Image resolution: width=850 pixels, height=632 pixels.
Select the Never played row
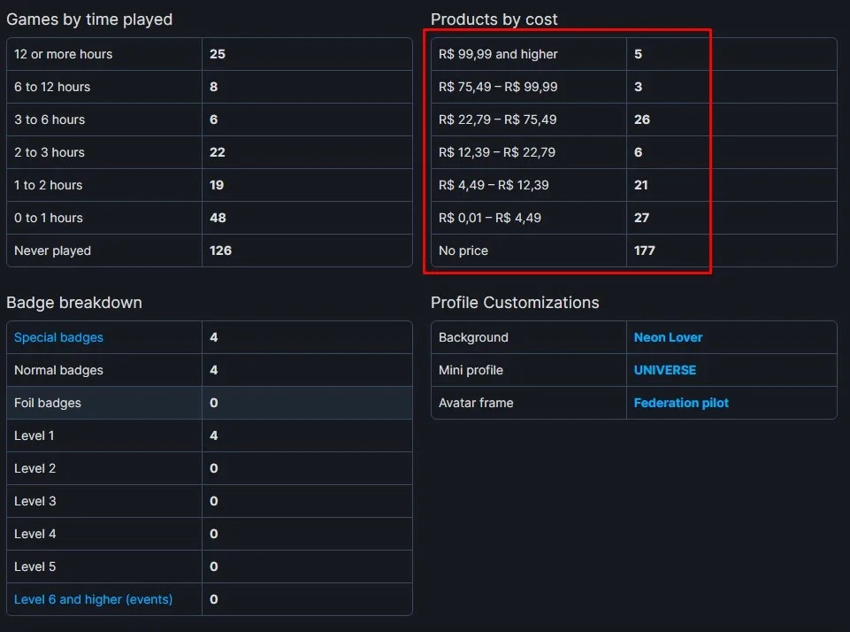210,250
